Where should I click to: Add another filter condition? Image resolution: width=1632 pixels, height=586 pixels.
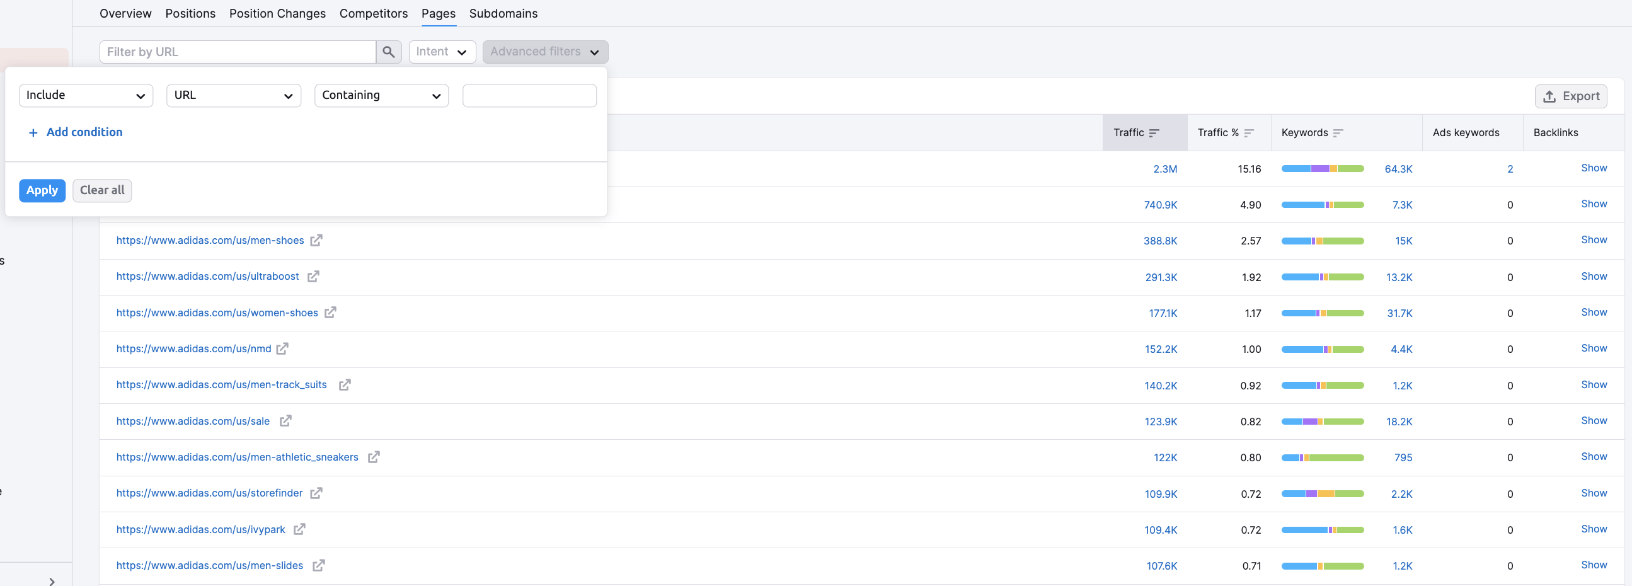tap(76, 132)
